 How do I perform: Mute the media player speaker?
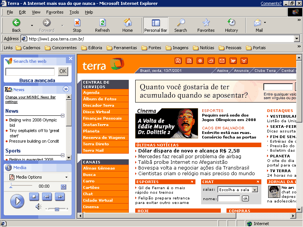coord(38,207)
